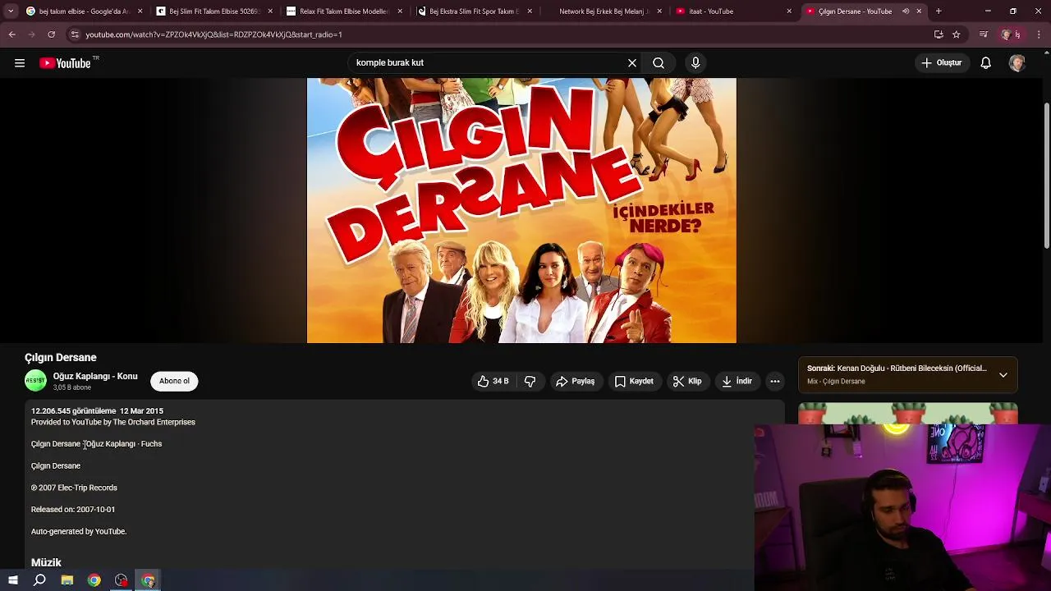Open the notifications bell
This screenshot has height=591, width=1051.
pos(986,63)
